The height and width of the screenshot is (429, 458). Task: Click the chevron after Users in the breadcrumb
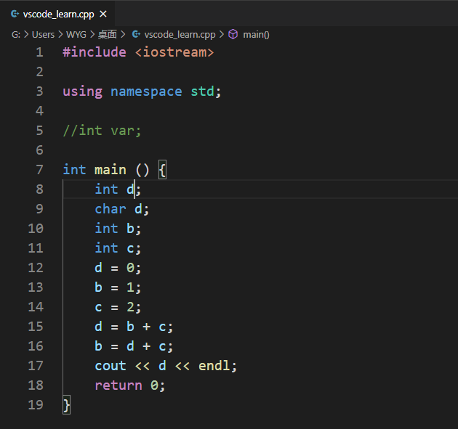pyautogui.click(x=60, y=35)
